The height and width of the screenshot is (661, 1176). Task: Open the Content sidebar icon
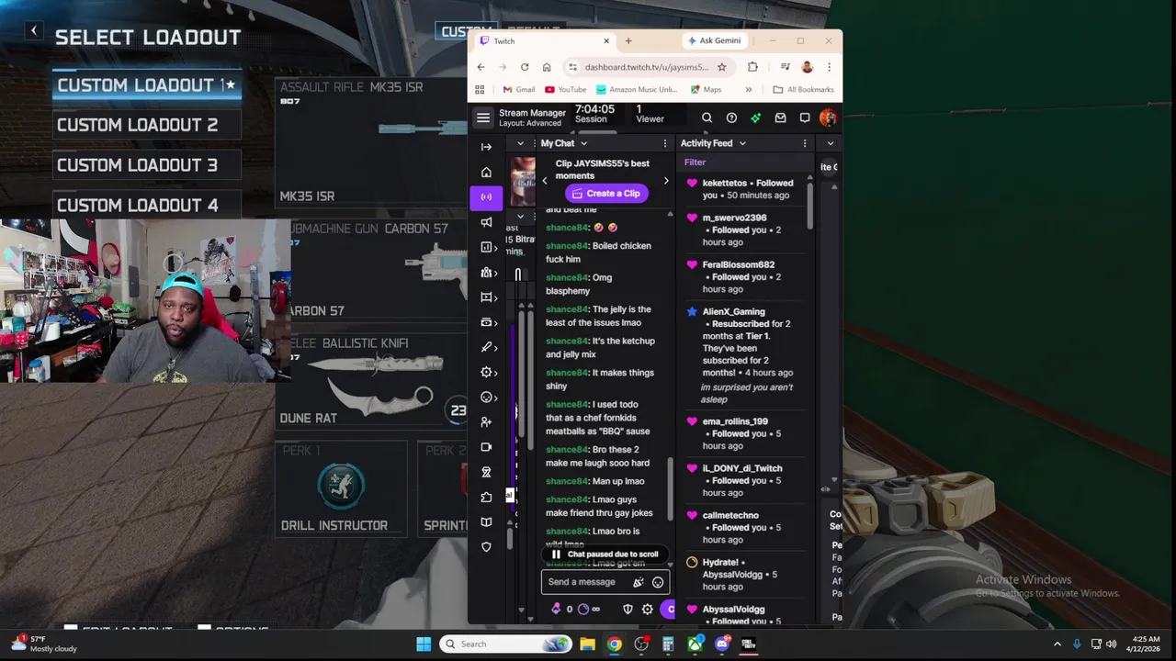coord(486,297)
